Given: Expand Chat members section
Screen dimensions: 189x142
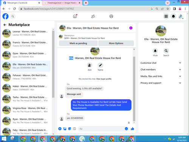Looking at the screenshot, I should click(x=161, y=70).
